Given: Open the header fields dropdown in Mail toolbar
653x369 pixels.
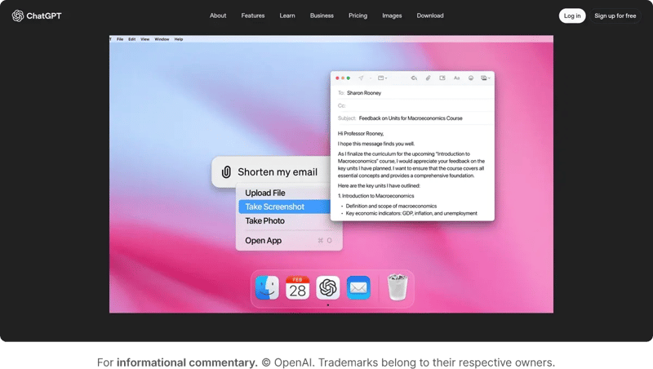Looking at the screenshot, I should pyautogui.click(x=382, y=78).
